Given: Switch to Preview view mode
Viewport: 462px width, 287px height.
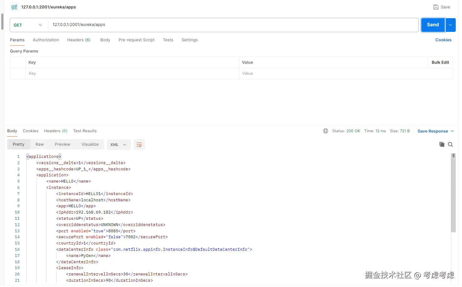Looking at the screenshot, I should click(62, 144).
